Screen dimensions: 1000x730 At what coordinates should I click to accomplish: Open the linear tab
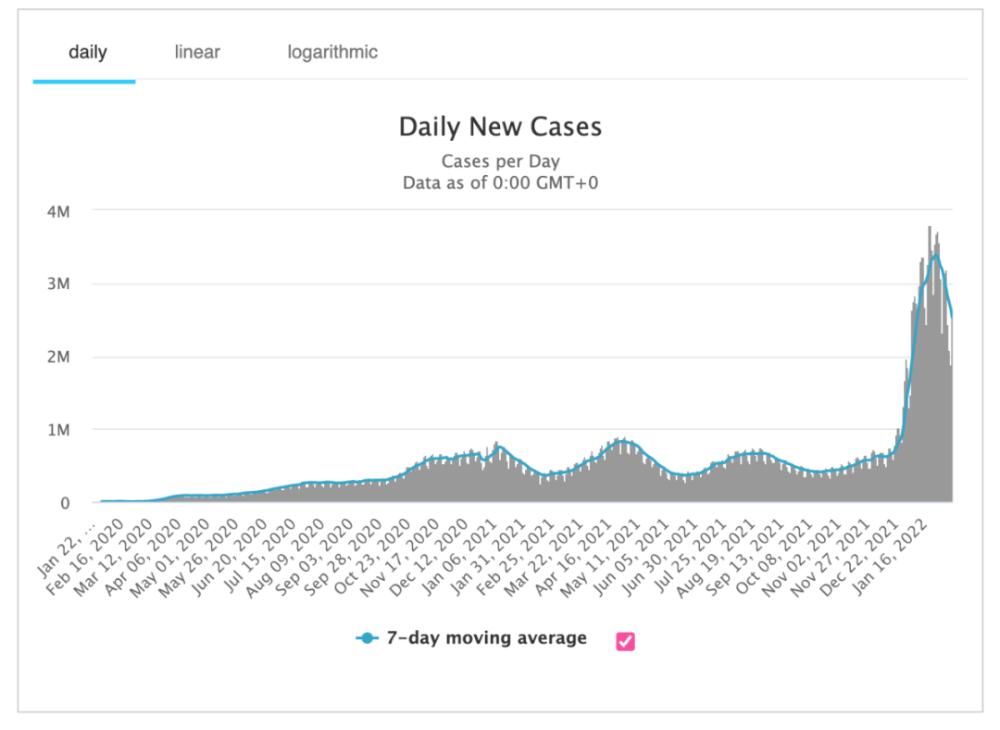click(x=197, y=52)
